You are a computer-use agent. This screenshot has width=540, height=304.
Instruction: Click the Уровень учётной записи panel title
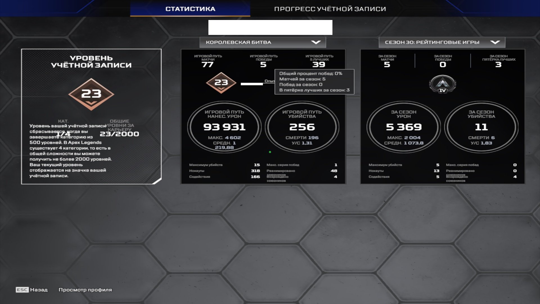[x=91, y=61]
